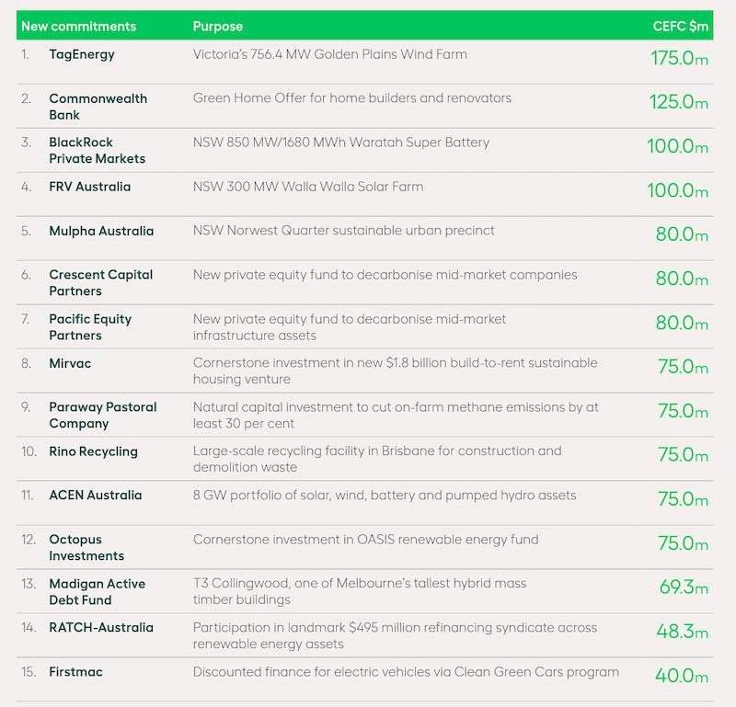Click the TagEnergy company name

pyautogui.click(x=82, y=54)
